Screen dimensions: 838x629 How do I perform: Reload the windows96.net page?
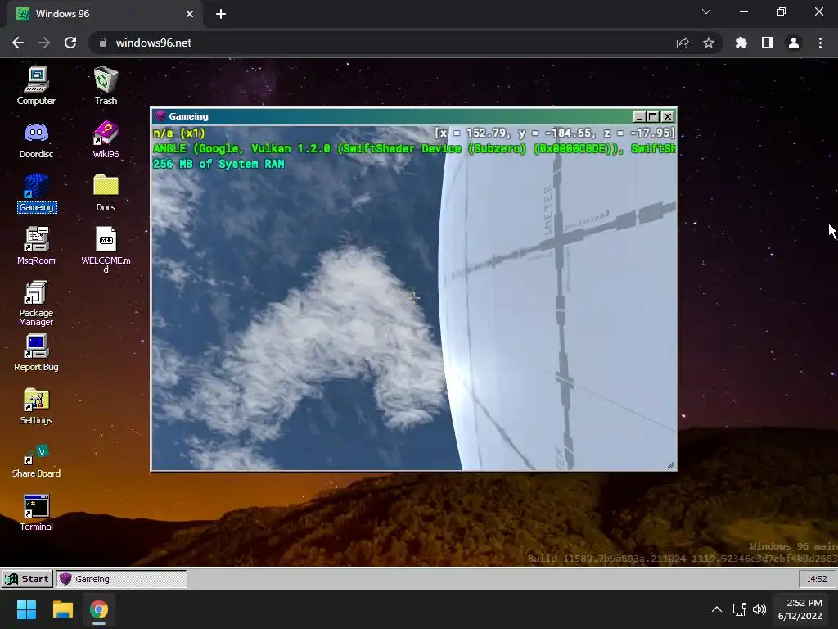[70, 43]
